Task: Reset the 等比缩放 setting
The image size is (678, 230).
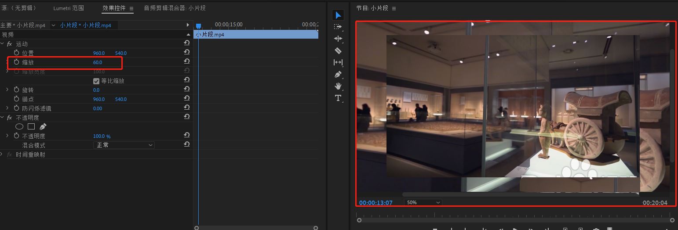Action: (x=187, y=80)
